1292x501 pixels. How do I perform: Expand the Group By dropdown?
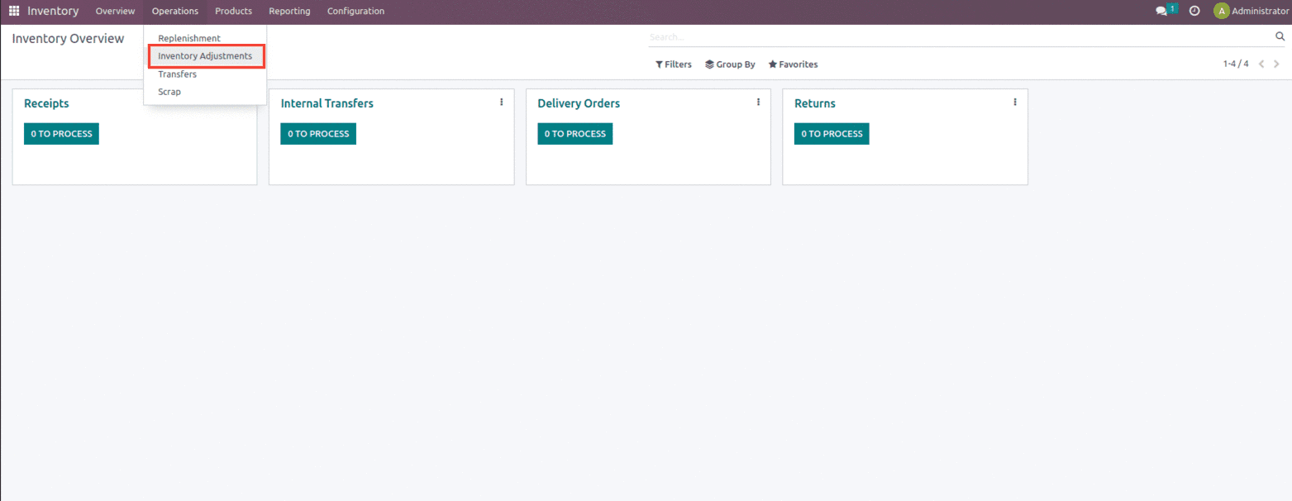click(730, 64)
